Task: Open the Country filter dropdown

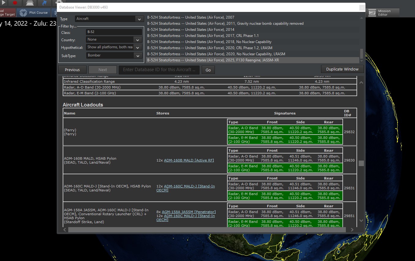Action: click(x=114, y=40)
